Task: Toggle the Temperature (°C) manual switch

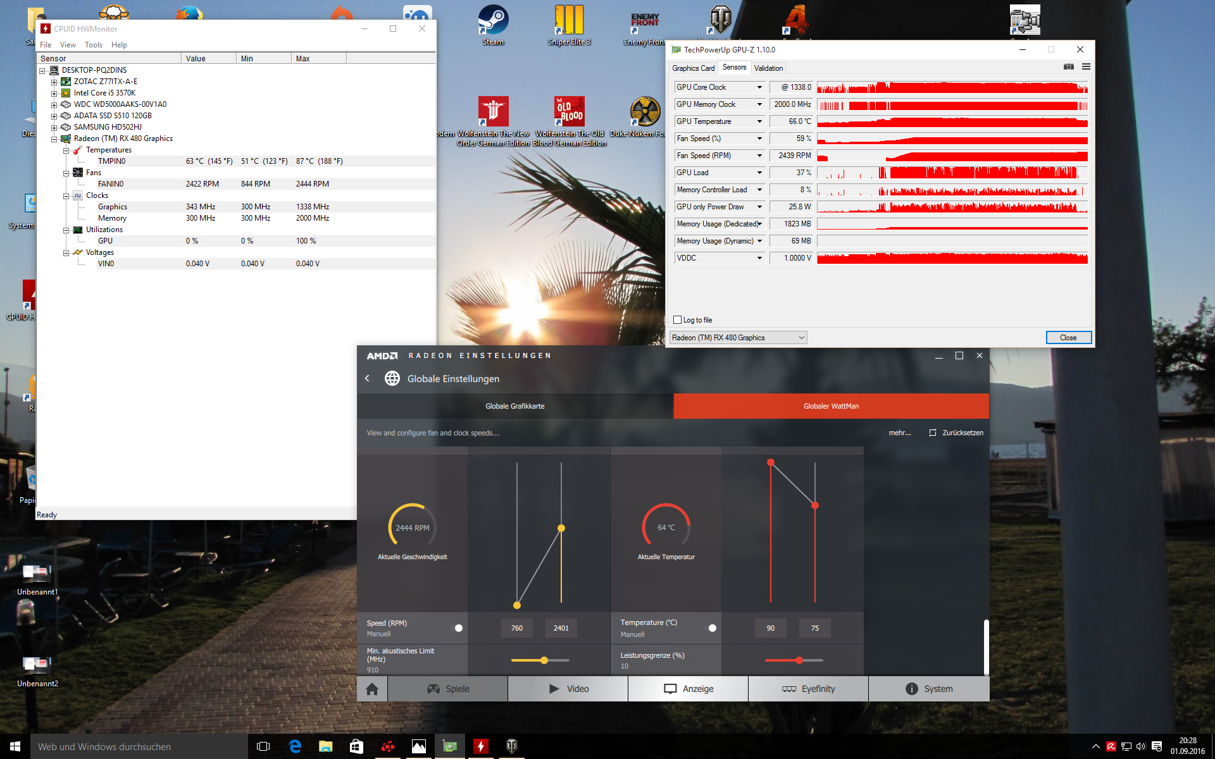Action: click(711, 628)
